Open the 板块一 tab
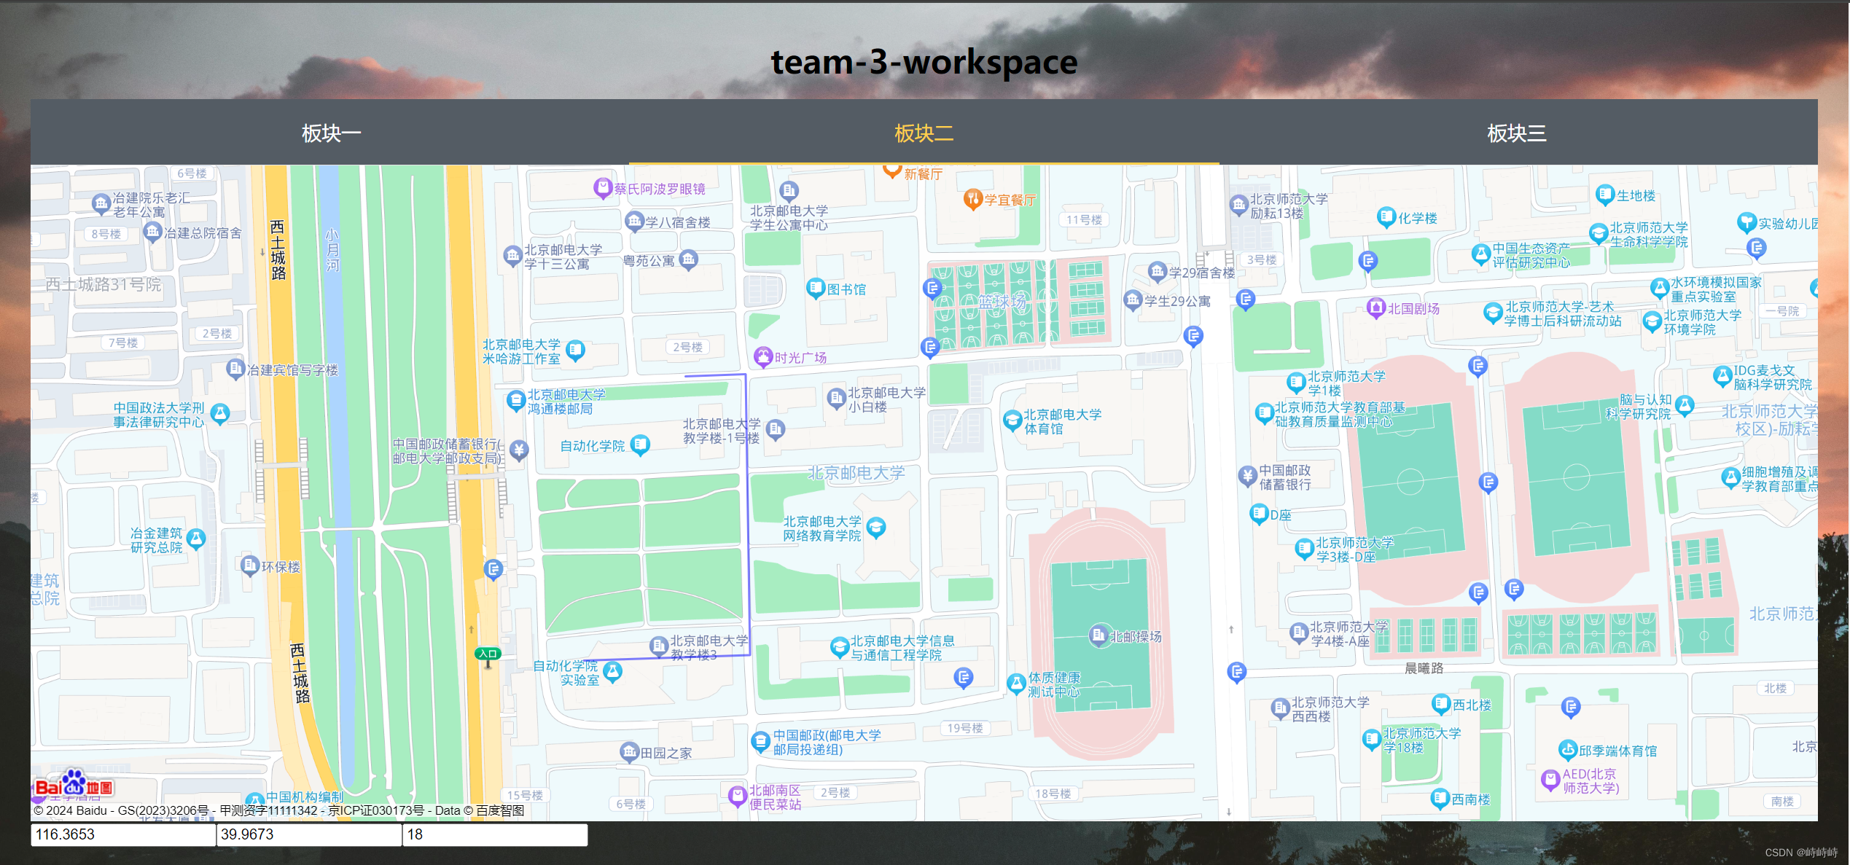The width and height of the screenshot is (1850, 865). click(331, 133)
